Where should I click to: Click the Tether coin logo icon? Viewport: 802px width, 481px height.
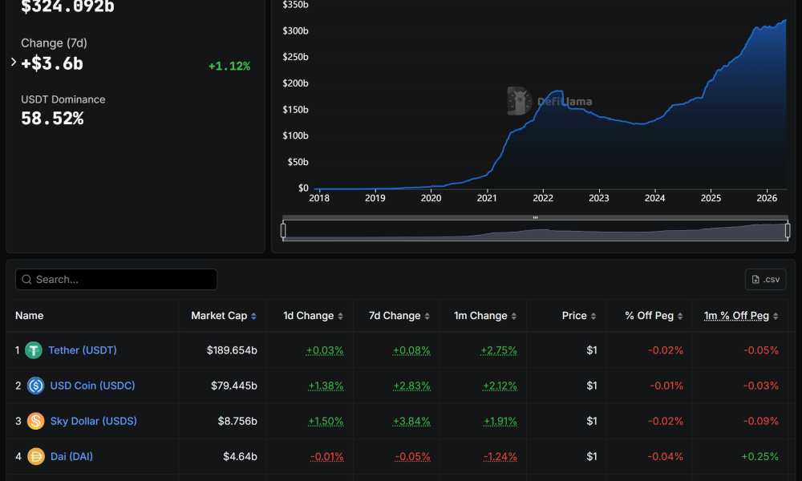pos(34,350)
